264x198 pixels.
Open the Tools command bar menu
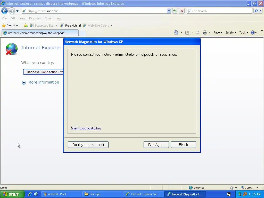[244, 32]
